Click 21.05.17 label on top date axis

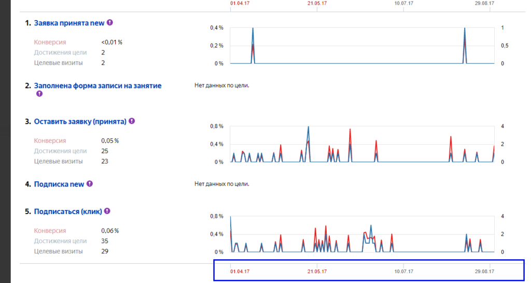pos(317,3)
